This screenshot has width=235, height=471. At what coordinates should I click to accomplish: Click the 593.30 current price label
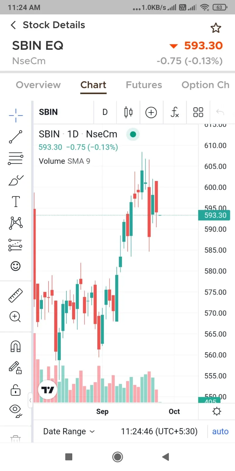coord(214,215)
